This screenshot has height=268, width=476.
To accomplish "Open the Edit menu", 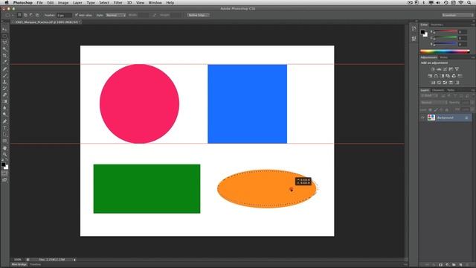I will (51, 3).
